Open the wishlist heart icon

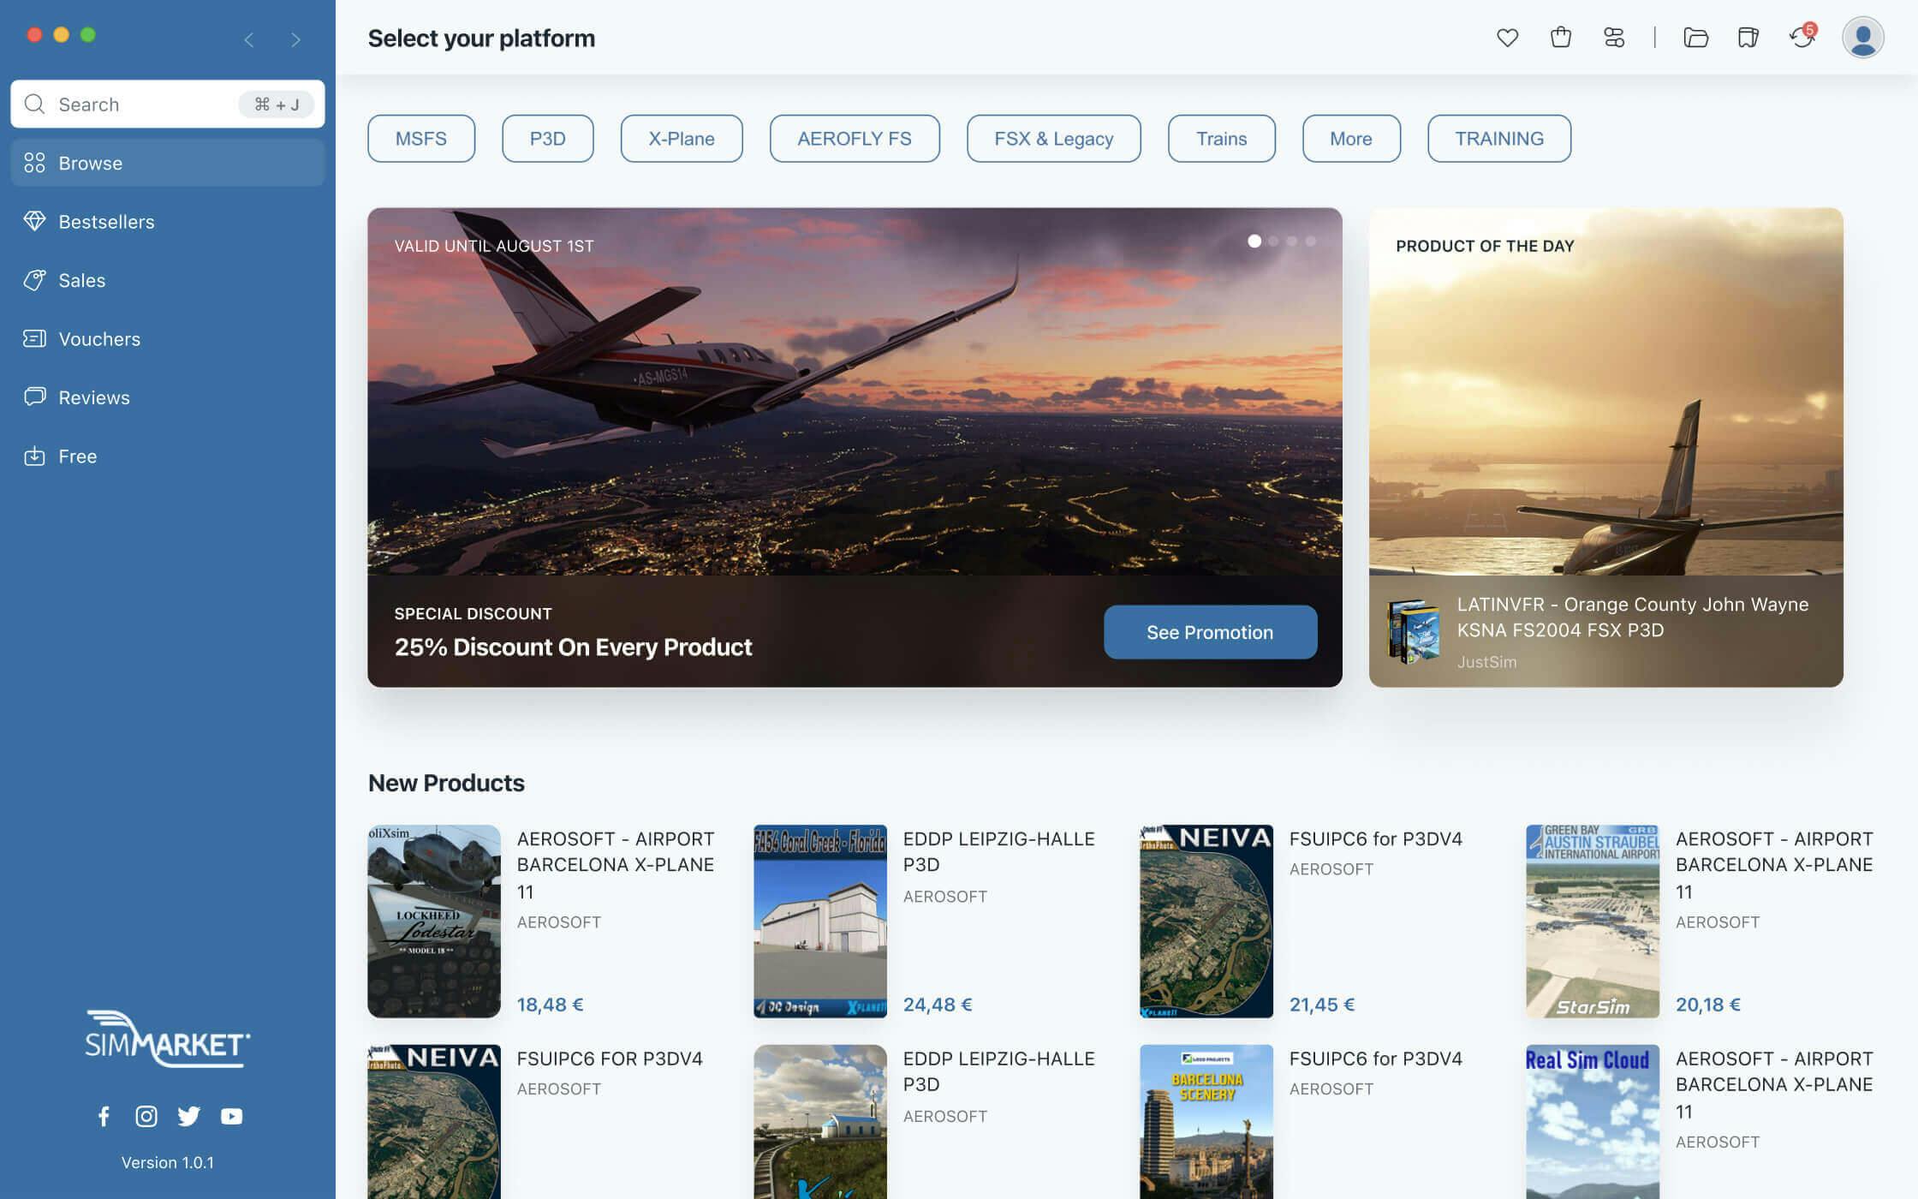[x=1507, y=38]
